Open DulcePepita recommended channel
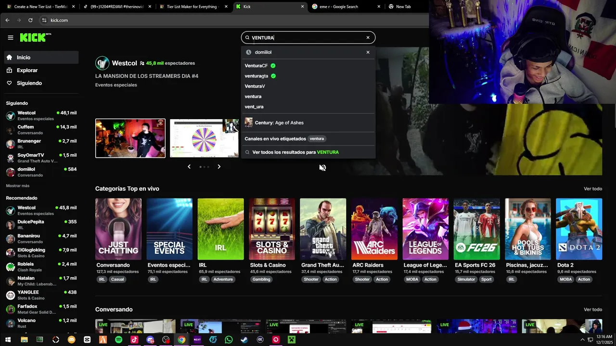Image resolution: width=616 pixels, height=346 pixels. pos(41,224)
